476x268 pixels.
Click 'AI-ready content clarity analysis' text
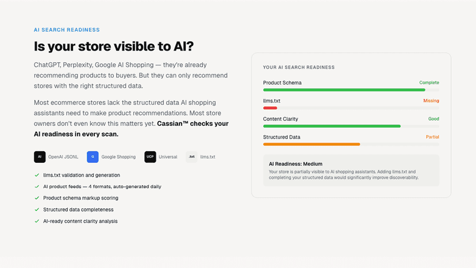coord(80,221)
